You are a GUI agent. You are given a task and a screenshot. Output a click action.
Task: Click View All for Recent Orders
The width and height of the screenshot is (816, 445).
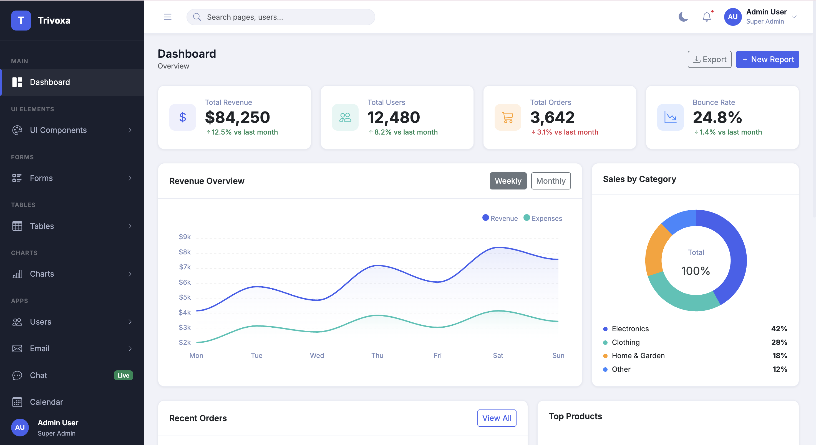(497, 418)
